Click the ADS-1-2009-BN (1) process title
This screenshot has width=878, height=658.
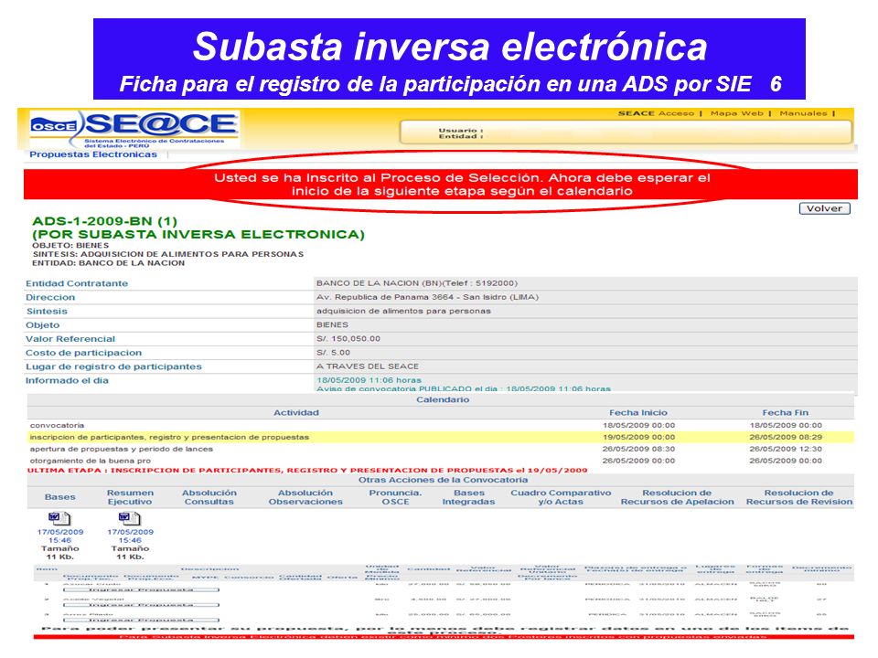[104, 221]
